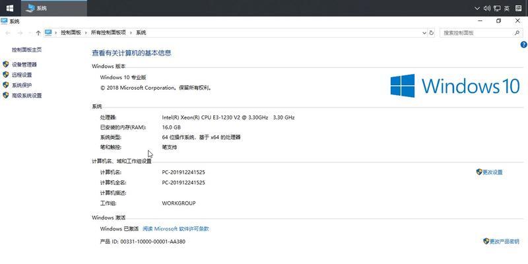Image resolution: width=528 pixels, height=264 pixels.
Task: Expand arrow after 控制面板 breadcrumb
Action: click(x=86, y=32)
